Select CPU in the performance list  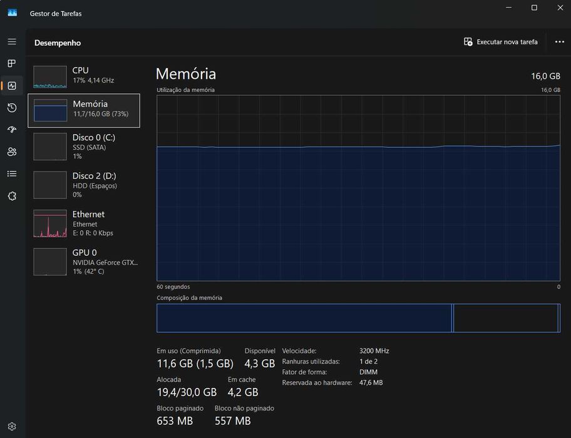[84, 75]
